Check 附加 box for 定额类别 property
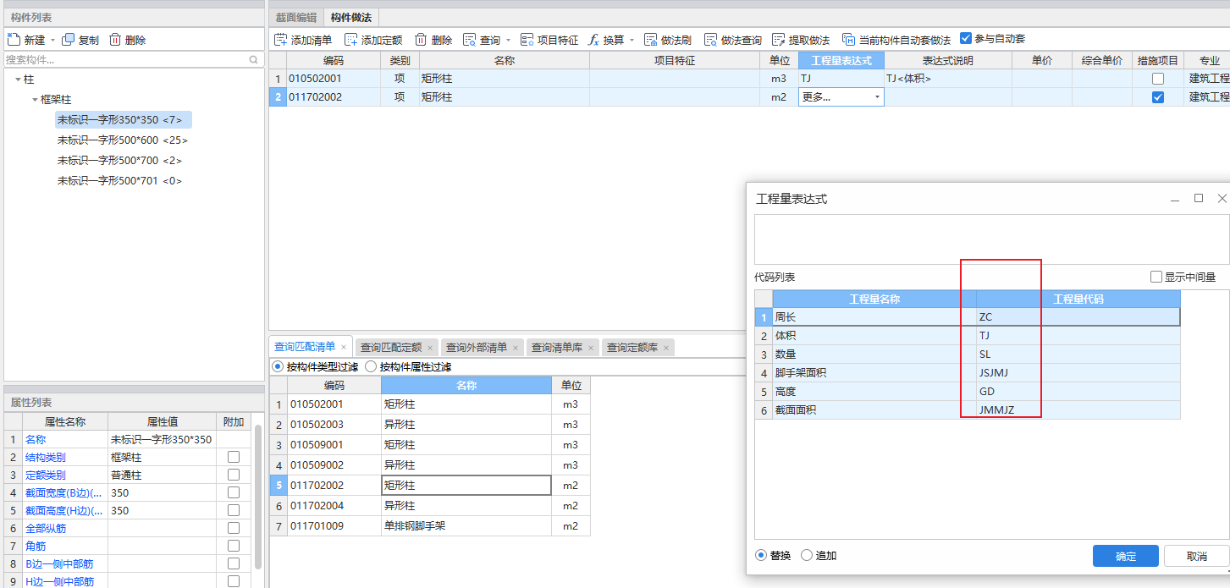This screenshot has width=1230, height=588. click(x=234, y=475)
